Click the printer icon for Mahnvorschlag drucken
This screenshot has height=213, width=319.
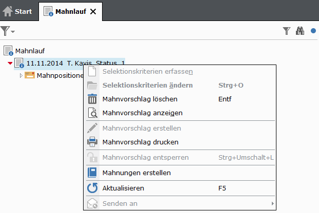pyautogui.click(x=92, y=142)
